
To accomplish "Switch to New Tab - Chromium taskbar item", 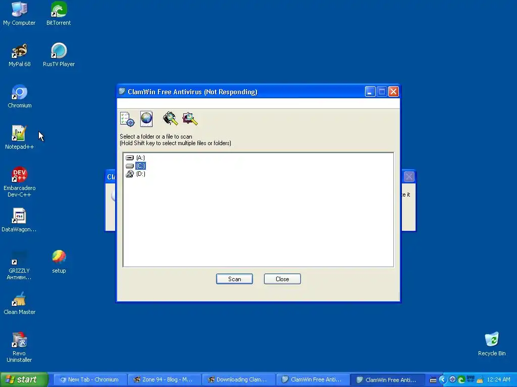I will point(90,379).
